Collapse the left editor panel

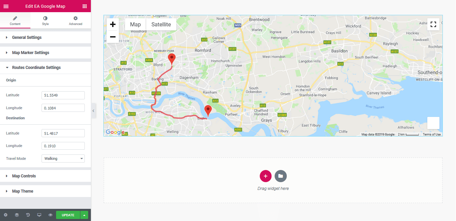click(93, 111)
